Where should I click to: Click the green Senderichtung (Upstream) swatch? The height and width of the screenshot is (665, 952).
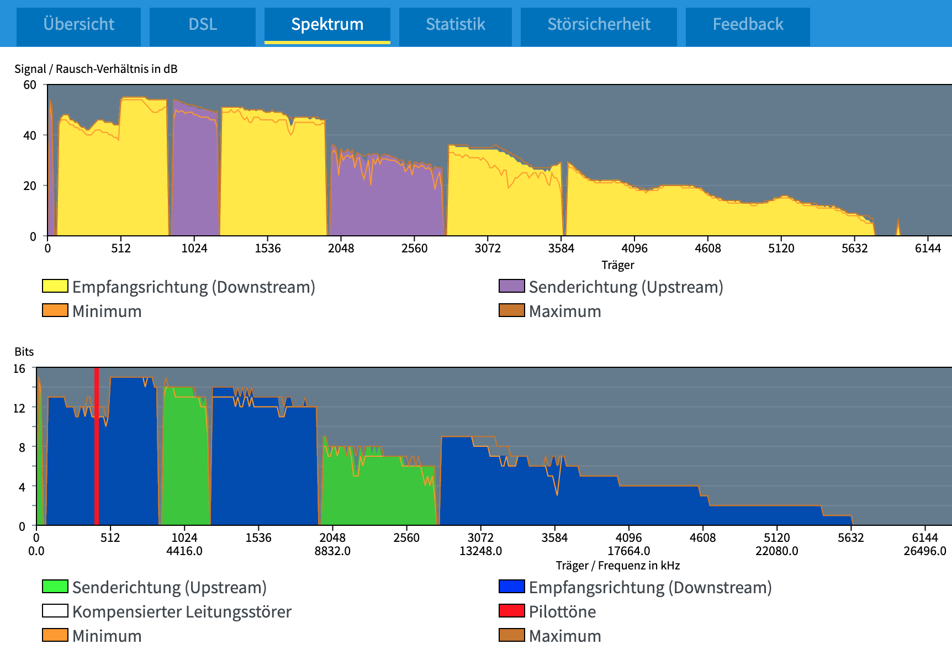[x=55, y=587]
